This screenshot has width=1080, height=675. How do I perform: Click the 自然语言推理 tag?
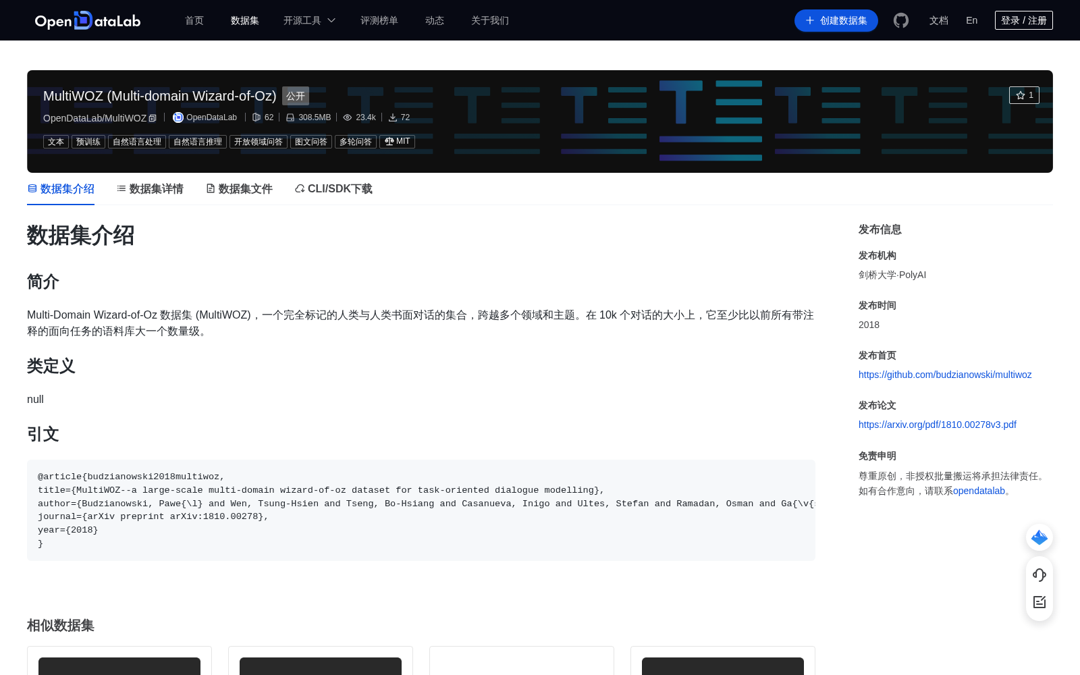(198, 142)
